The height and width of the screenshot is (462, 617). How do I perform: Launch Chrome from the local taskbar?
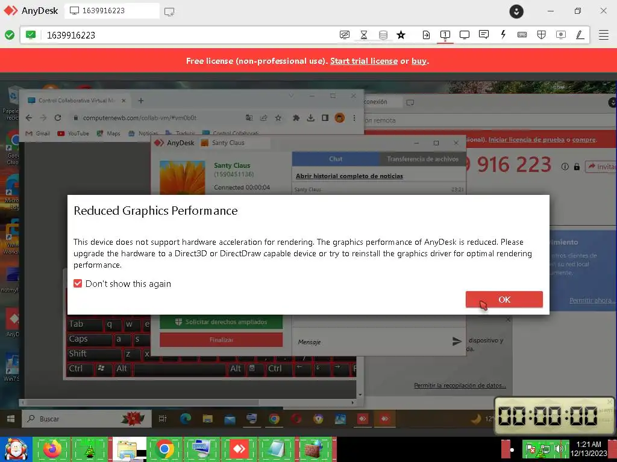pos(164,449)
